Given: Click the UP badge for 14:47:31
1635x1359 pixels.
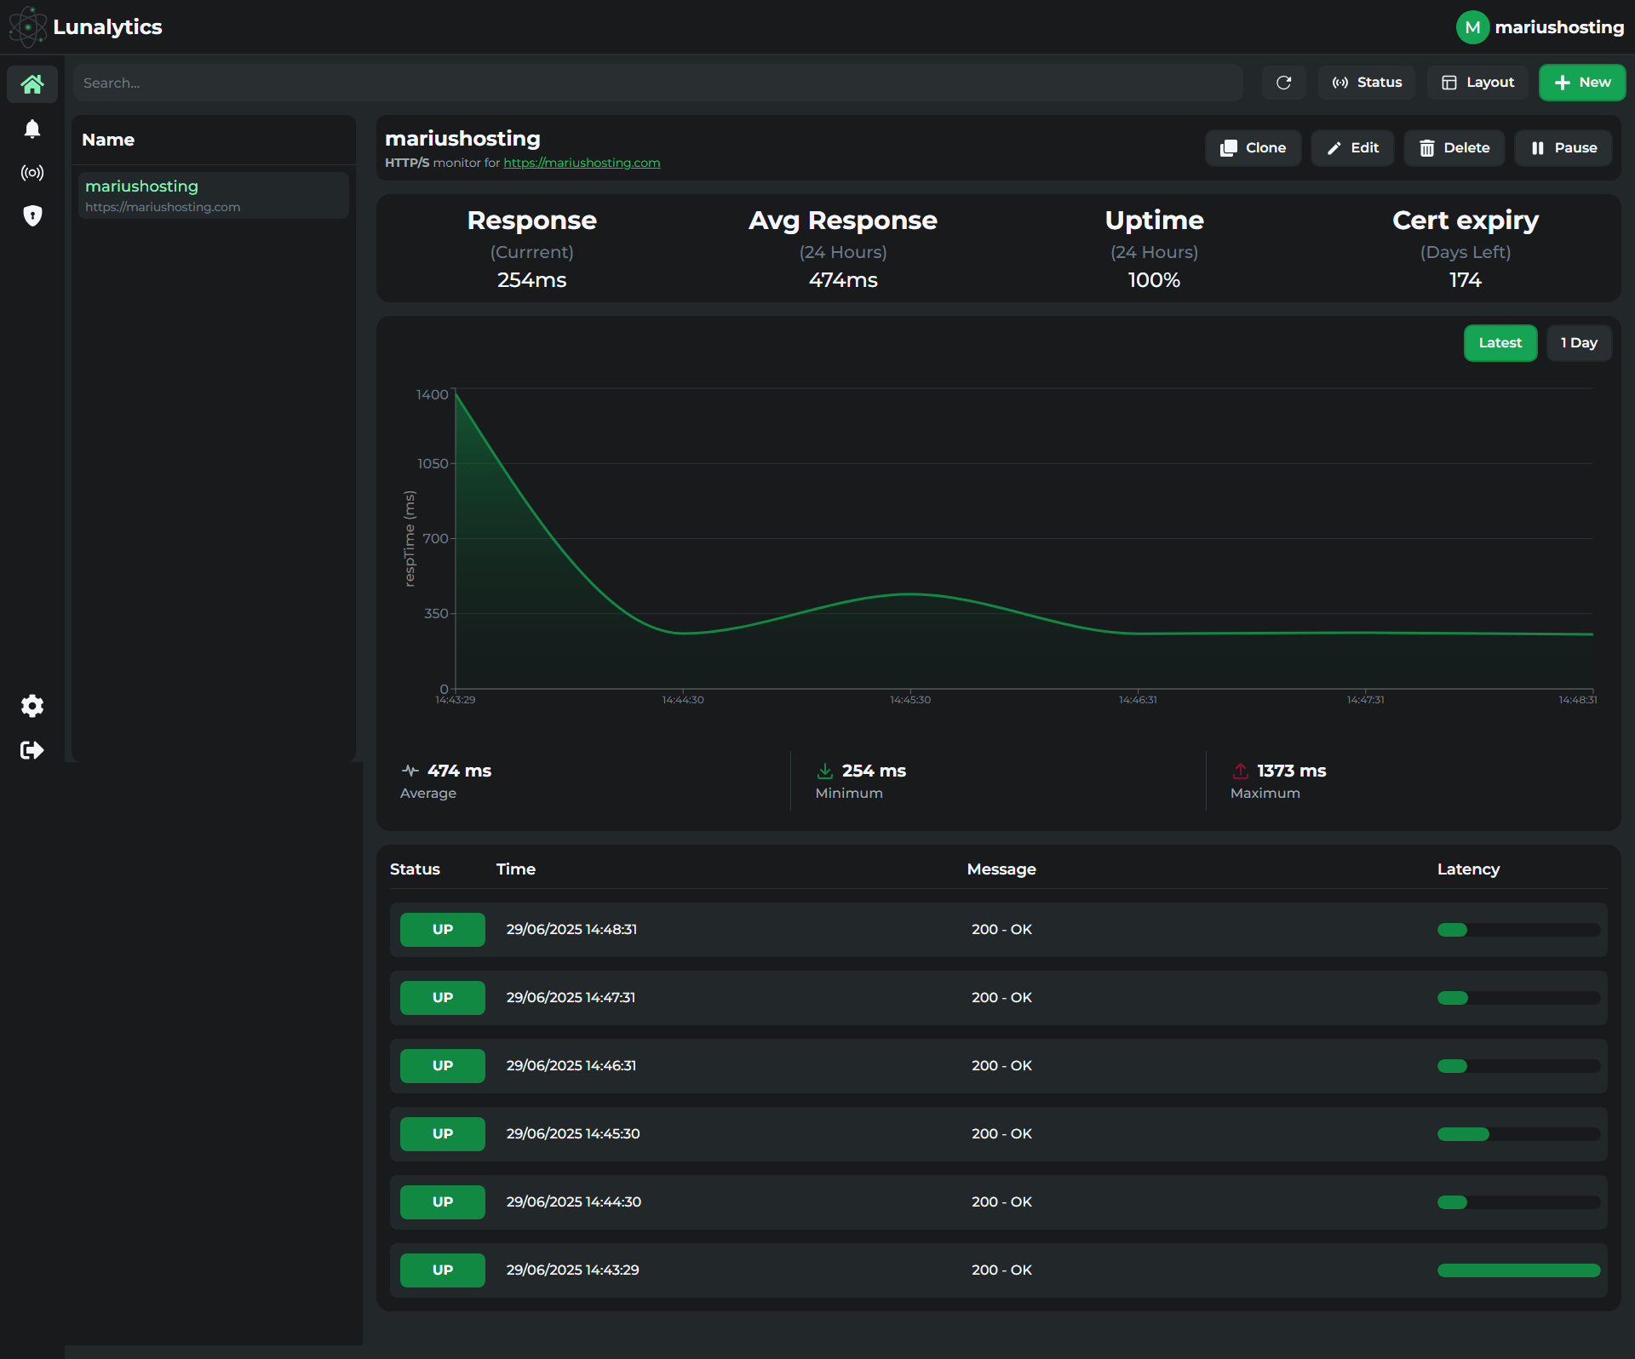Looking at the screenshot, I should [443, 998].
